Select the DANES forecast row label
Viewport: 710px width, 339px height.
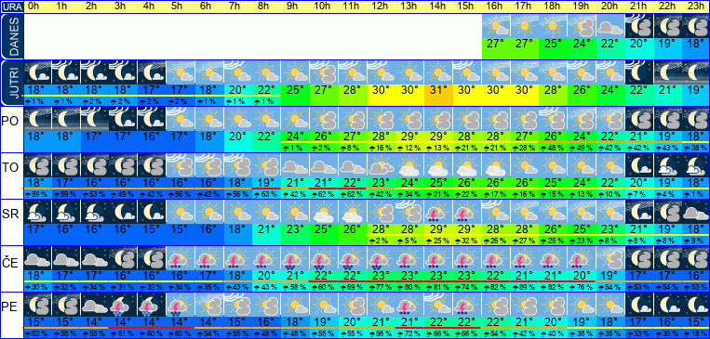[11, 37]
